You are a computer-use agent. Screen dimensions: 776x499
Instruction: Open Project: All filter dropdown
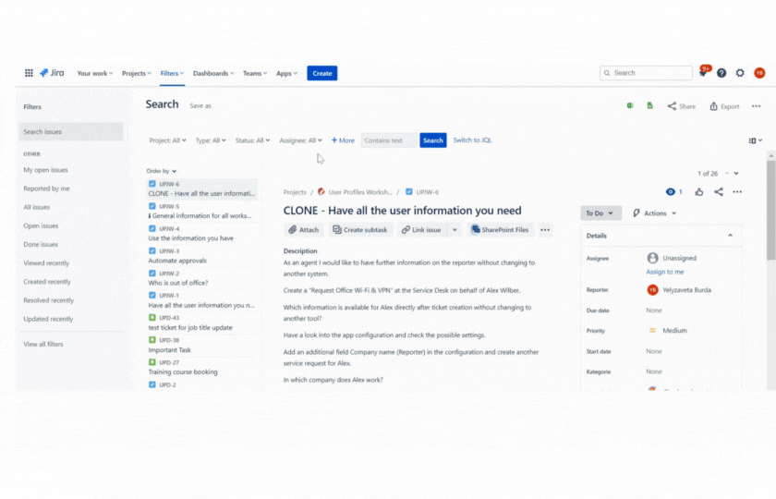click(168, 140)
